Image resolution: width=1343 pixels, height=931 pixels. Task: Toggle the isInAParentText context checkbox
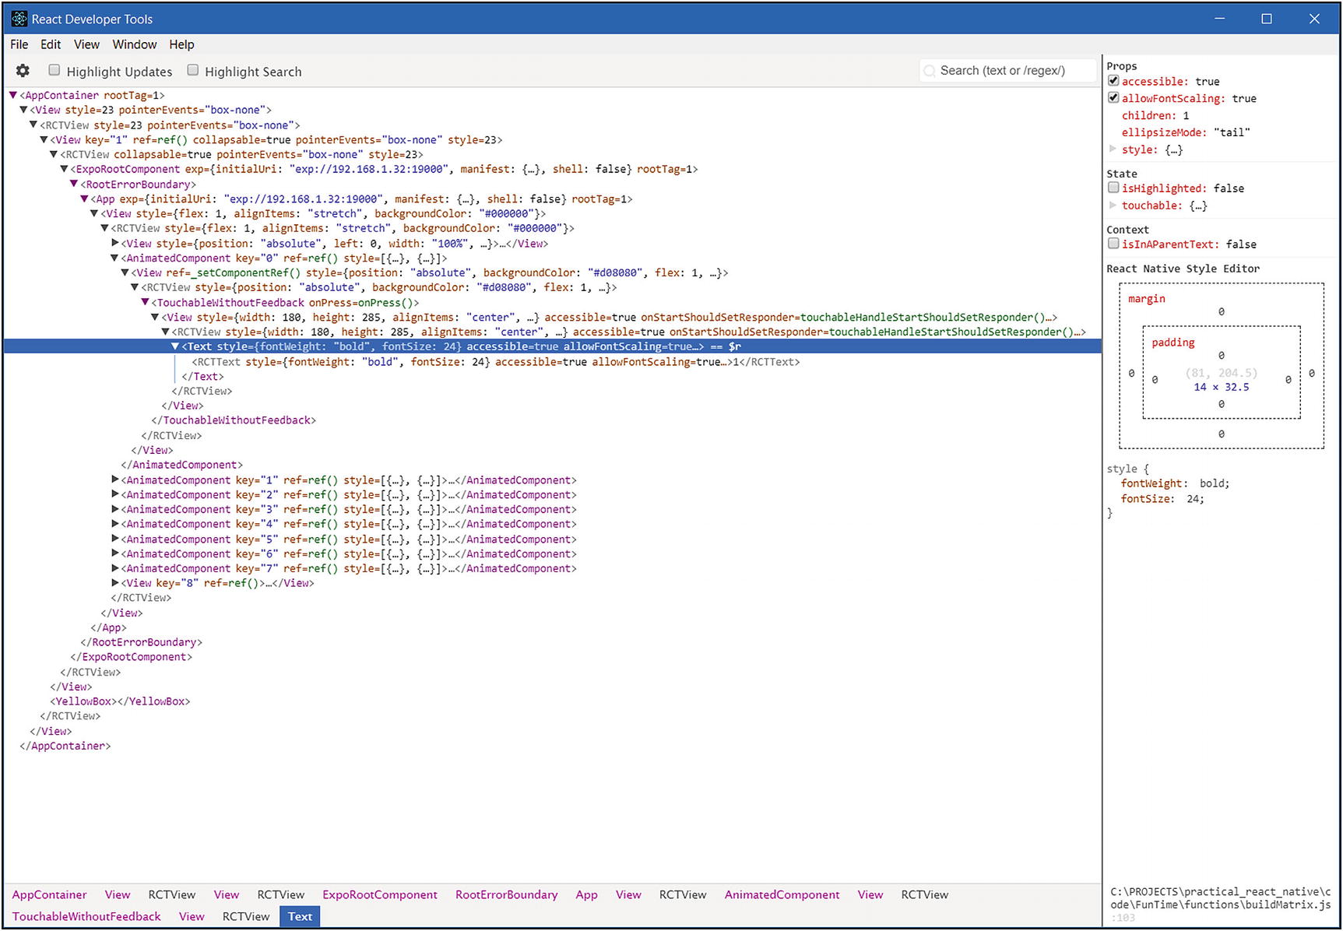(x=1113, y=243)
